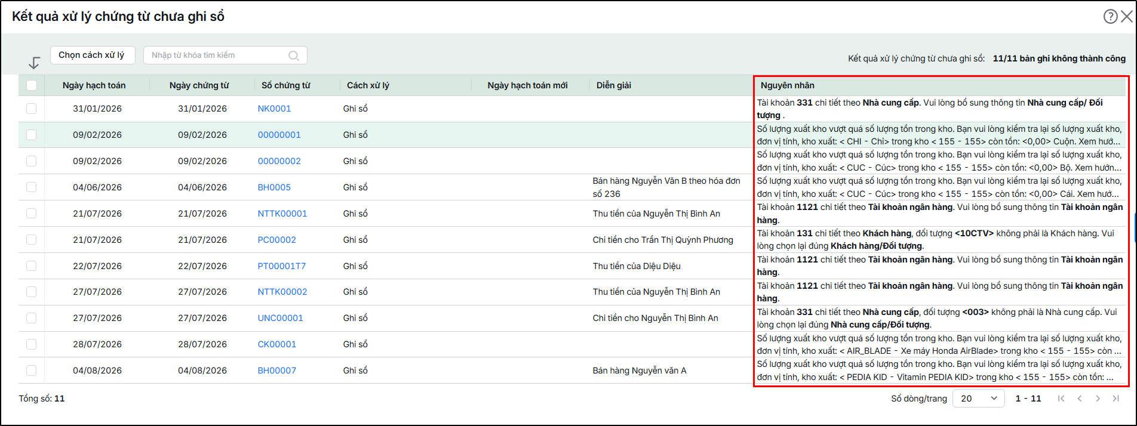Screen dimensions: 1137x426
Task: Open voucher link PC00002
Action: point(276,240)
